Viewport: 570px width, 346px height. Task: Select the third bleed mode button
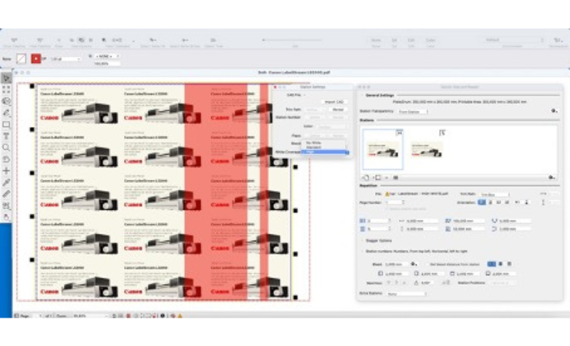point(509,264)
